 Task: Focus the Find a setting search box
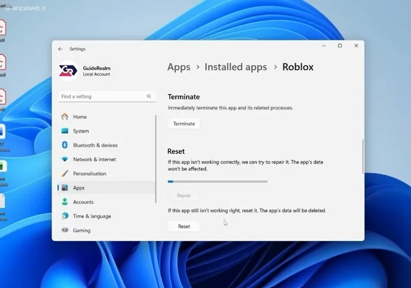click(107, 97)
